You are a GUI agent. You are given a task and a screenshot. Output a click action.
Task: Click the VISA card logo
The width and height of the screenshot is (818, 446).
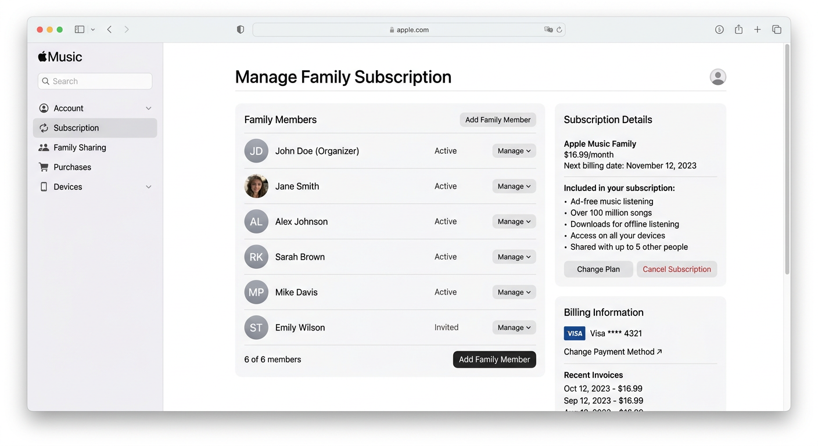point(575,333)
